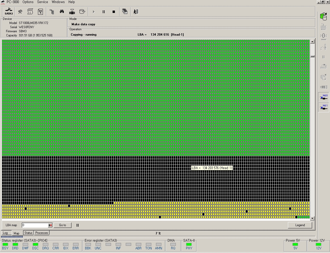Screen dimensions: 330x253
Task: Toggle head Hd 0
Action: tap(324, 97)
